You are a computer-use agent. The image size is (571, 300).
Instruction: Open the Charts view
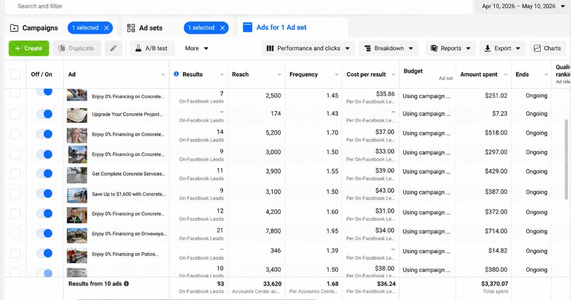(x=547, y=48)
